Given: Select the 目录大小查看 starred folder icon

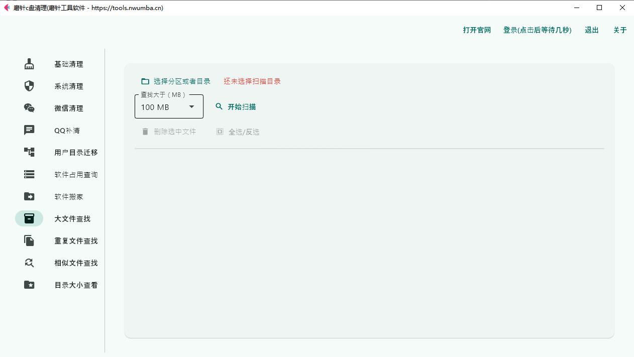Looking at the screenshot, I should coord(29,285).
